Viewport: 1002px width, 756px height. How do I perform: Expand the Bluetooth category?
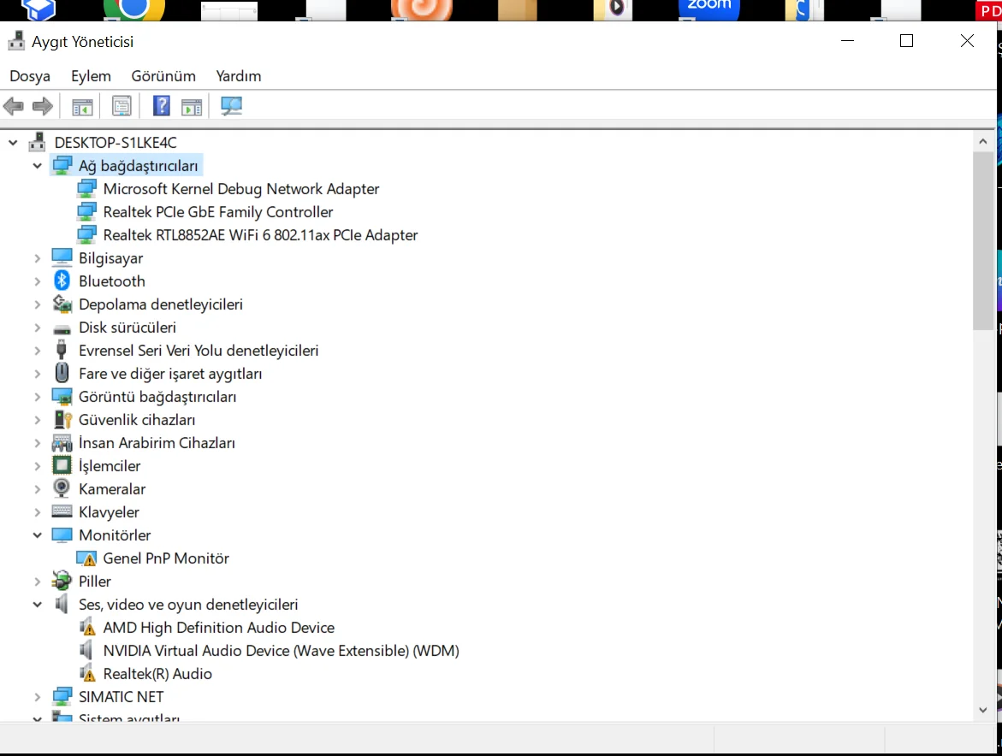[37, 281]
